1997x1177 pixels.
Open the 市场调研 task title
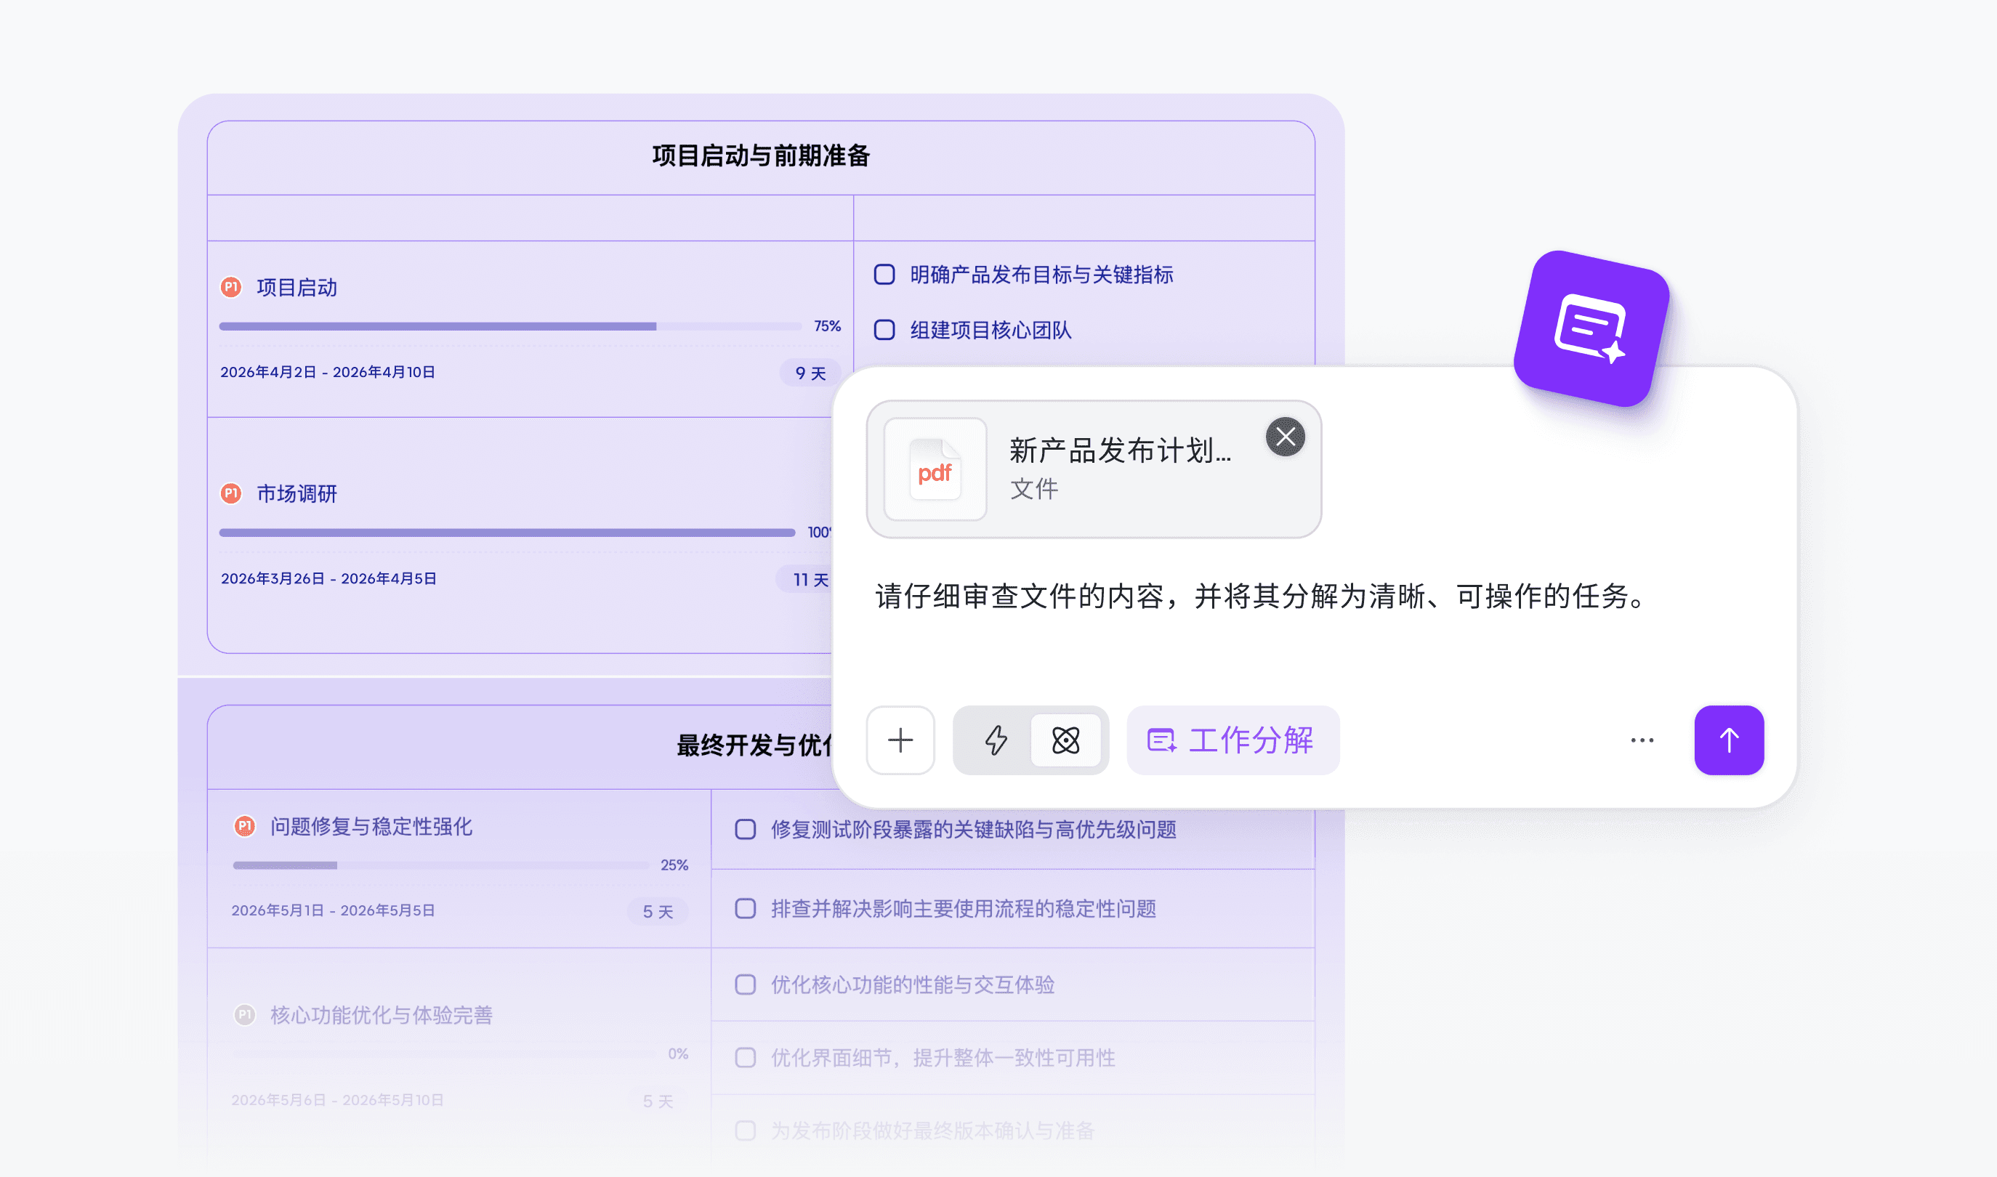pyautogui.click(x=296, y=493)
